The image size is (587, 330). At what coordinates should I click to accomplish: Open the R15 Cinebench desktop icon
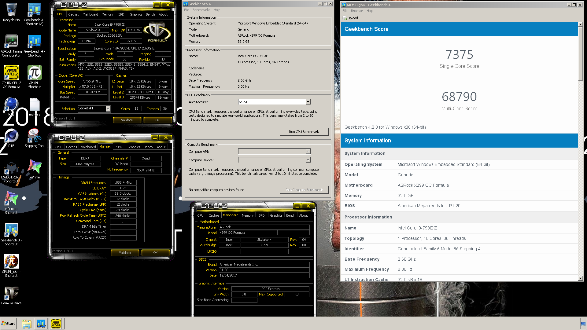(x=11, y=138)
